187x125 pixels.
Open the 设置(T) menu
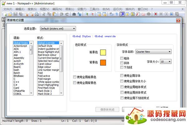pyautogui.click(x=82, y=9)
